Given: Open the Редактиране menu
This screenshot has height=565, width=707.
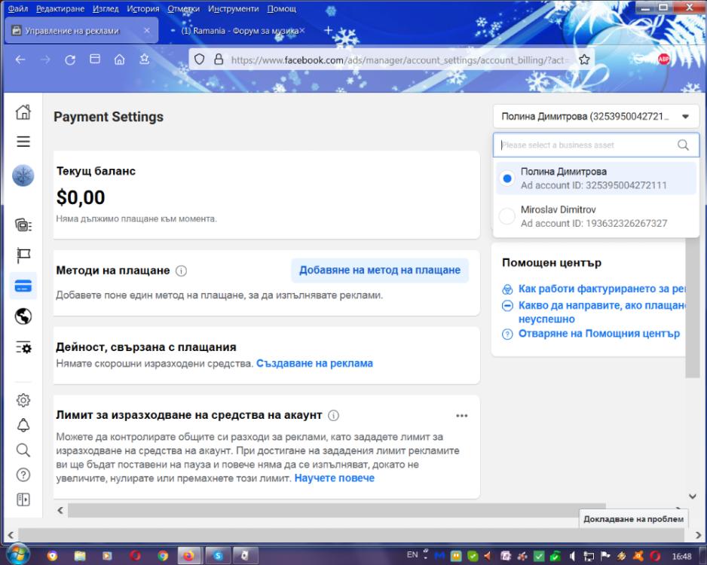Looking at the screenshot, I should [x=60, y=8].
